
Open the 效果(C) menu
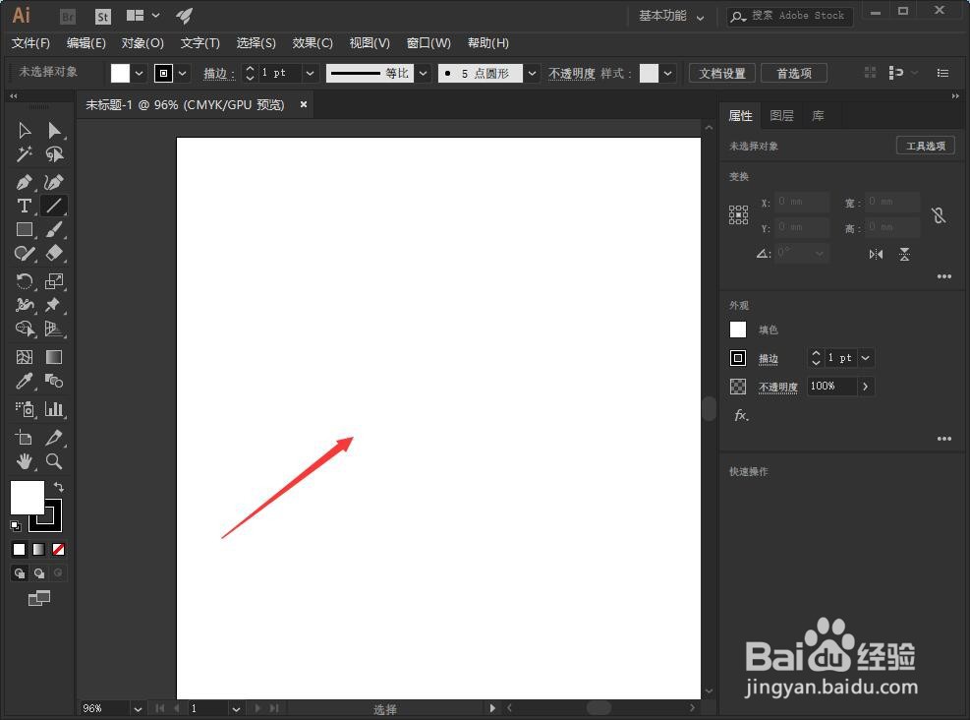point(313,42)
